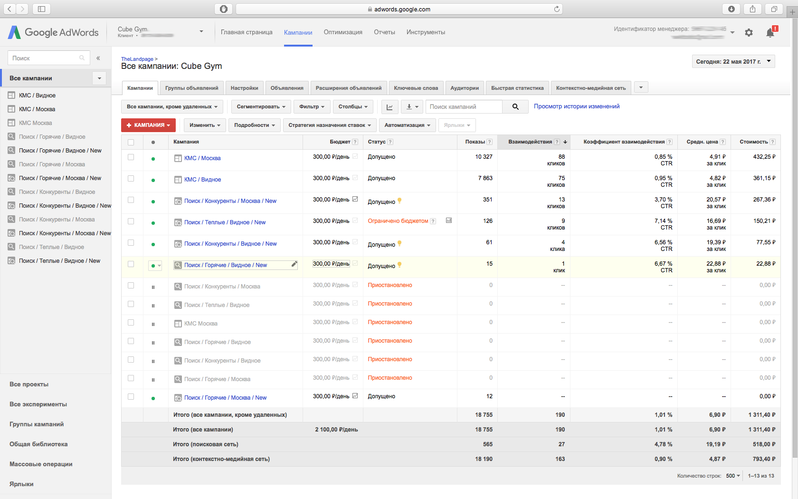Click the help icon next to Бюджет header
The height and width of the screenshot is (499, 798).
point(355,142)
